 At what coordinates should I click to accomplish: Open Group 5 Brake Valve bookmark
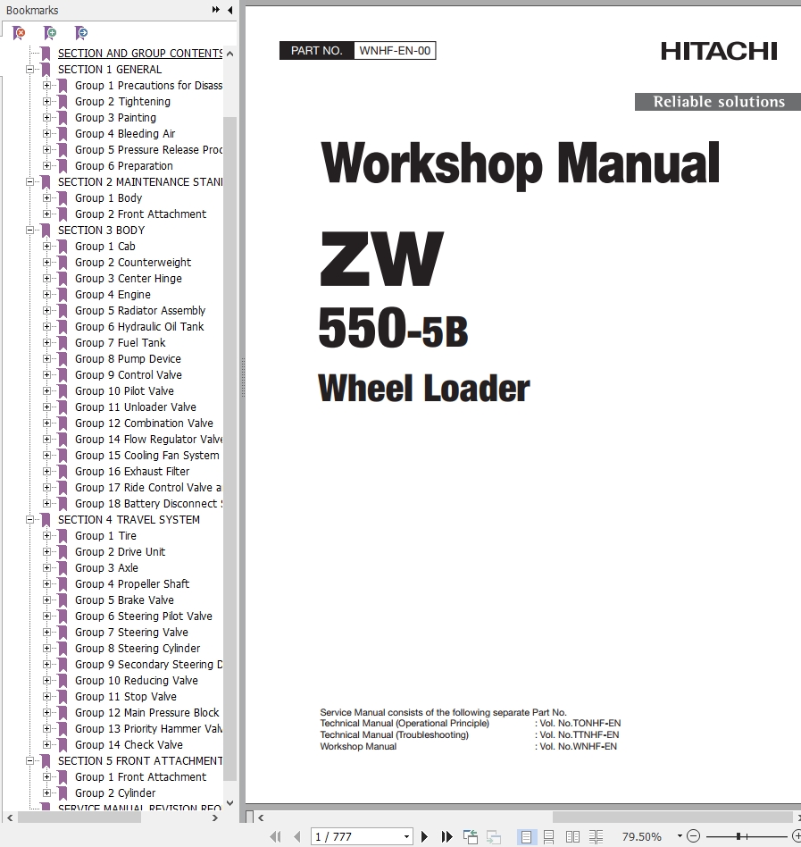coord(125,600)
